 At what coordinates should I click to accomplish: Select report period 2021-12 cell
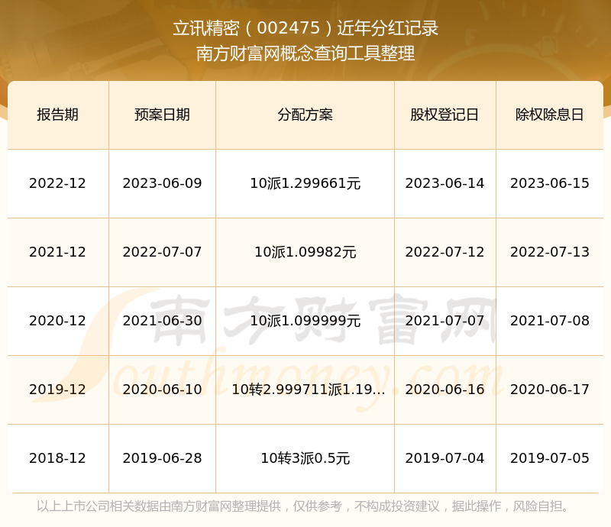(x=58, y=252)
